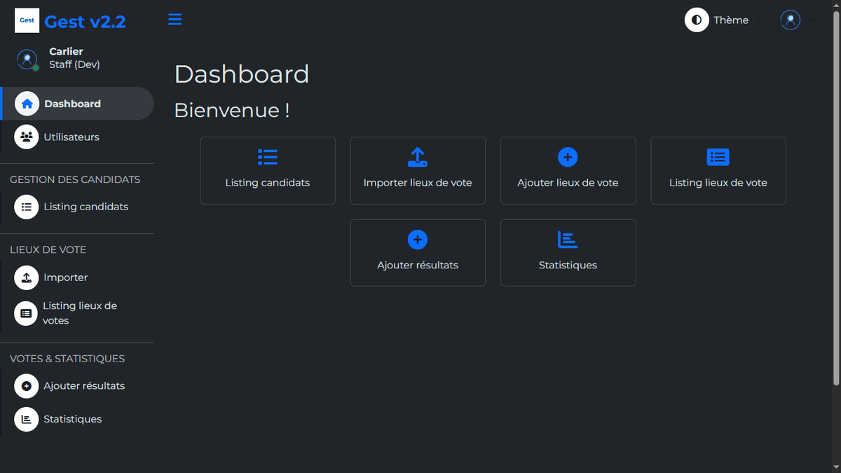Image resolution: width=841 pixels, height=473 pixels.
Task: Click the sidebar Statistiques chart icon
Action: point(27,419)
